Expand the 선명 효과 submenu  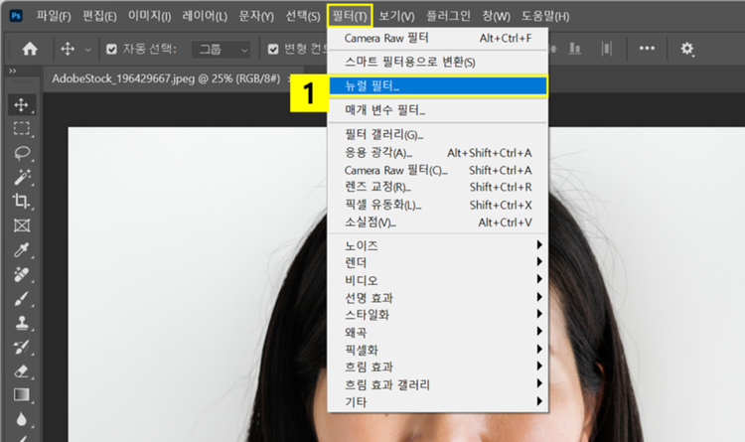point(438,298)
